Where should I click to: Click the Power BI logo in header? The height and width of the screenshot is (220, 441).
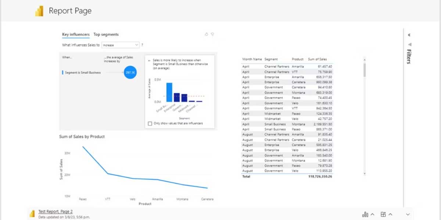tap(39, 11)
